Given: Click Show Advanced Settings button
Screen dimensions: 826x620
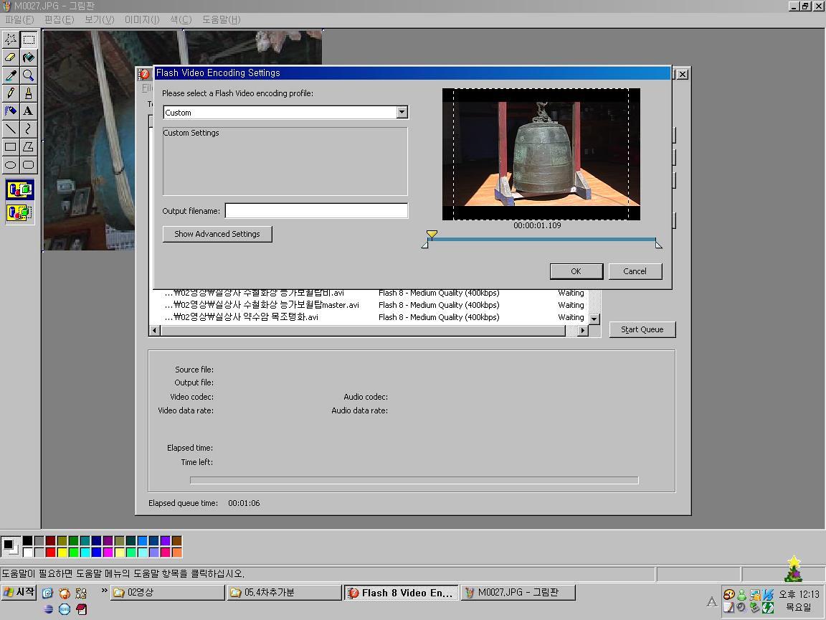Looking at the screenshot, I should point(217,234).
